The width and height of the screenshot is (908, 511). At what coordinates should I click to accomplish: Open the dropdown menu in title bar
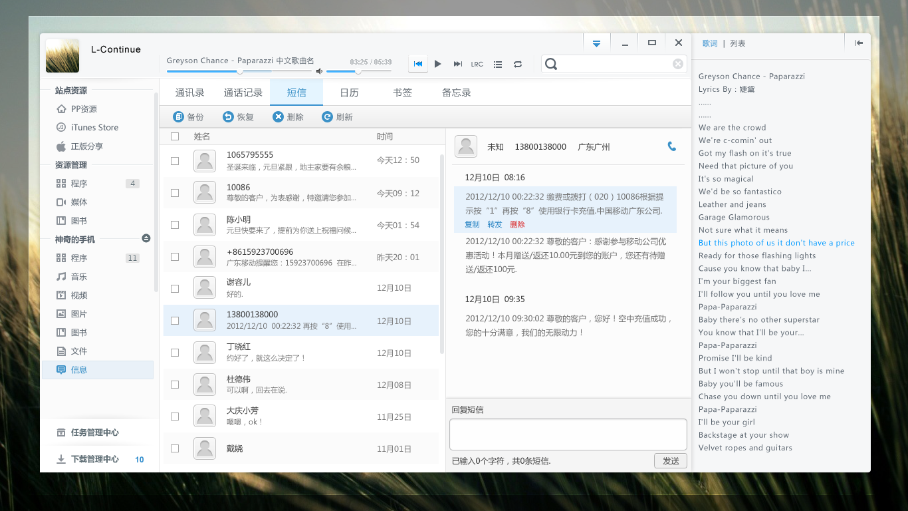pos(596,43)
